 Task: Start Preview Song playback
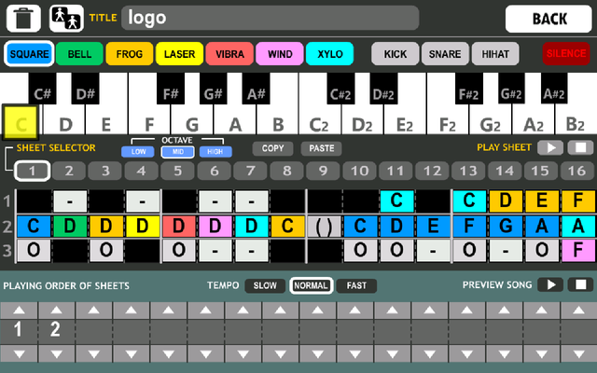click(550, 284)
